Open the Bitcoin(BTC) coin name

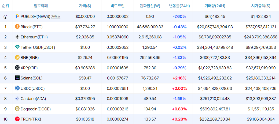pos(31,27)
